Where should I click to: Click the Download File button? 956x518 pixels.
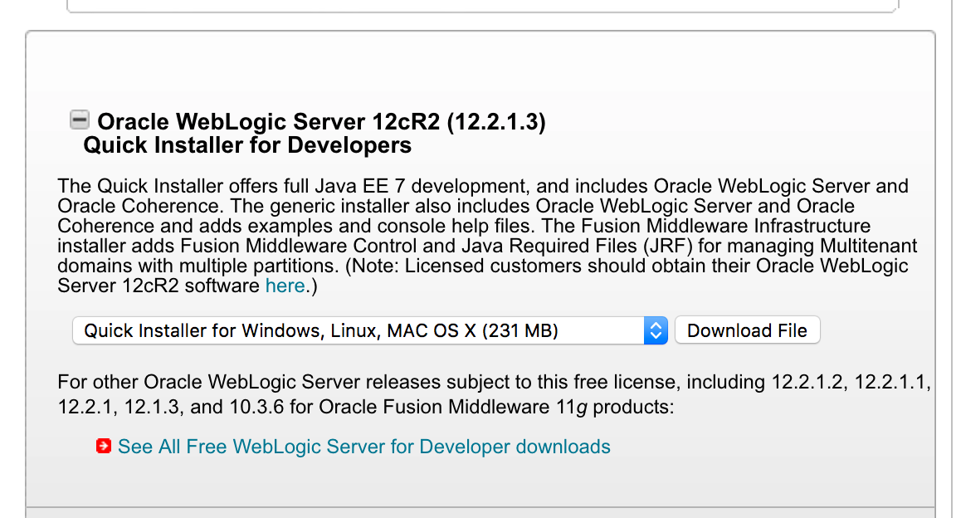pyautogui.click(x=747, y=330)
